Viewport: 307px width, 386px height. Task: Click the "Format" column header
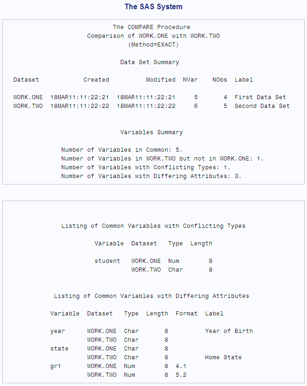(186, 314)
